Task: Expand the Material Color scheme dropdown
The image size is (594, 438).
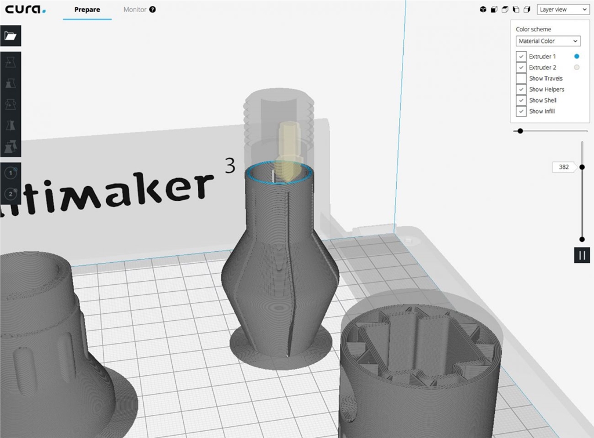Action: (x=548, y=41)
